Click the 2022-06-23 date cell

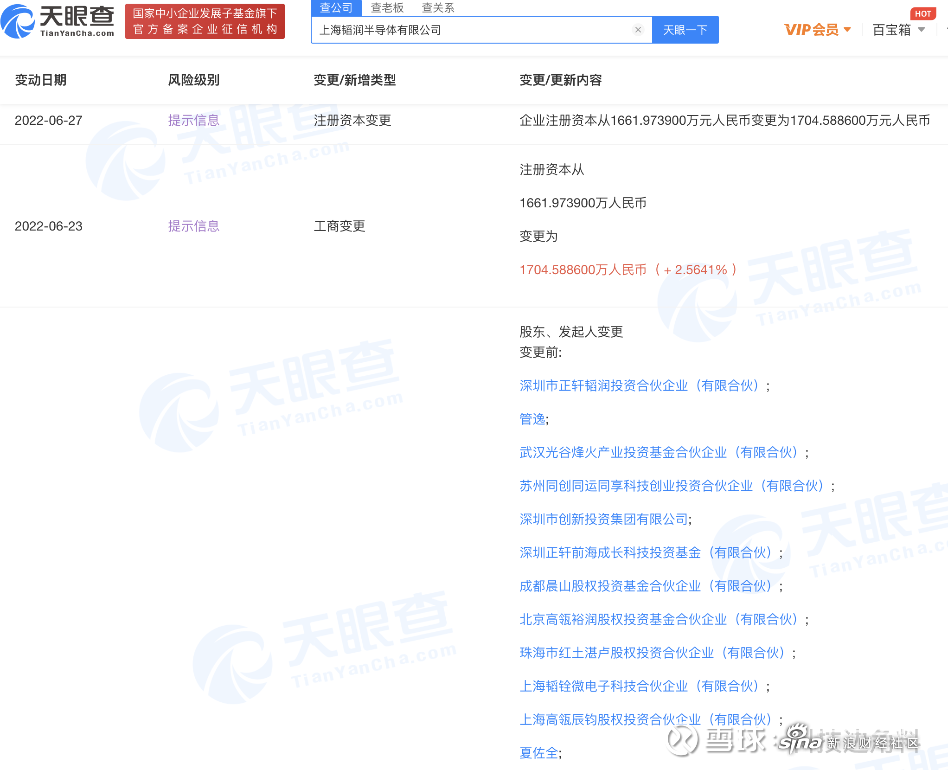click(49, 226)
